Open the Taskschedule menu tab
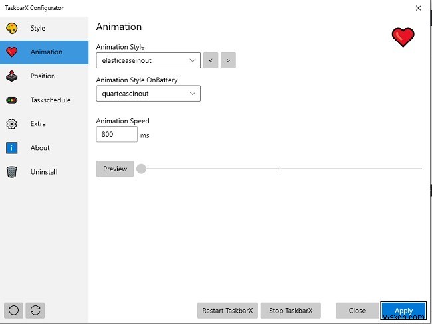This screenshot has height=324, width=432. 51,100
